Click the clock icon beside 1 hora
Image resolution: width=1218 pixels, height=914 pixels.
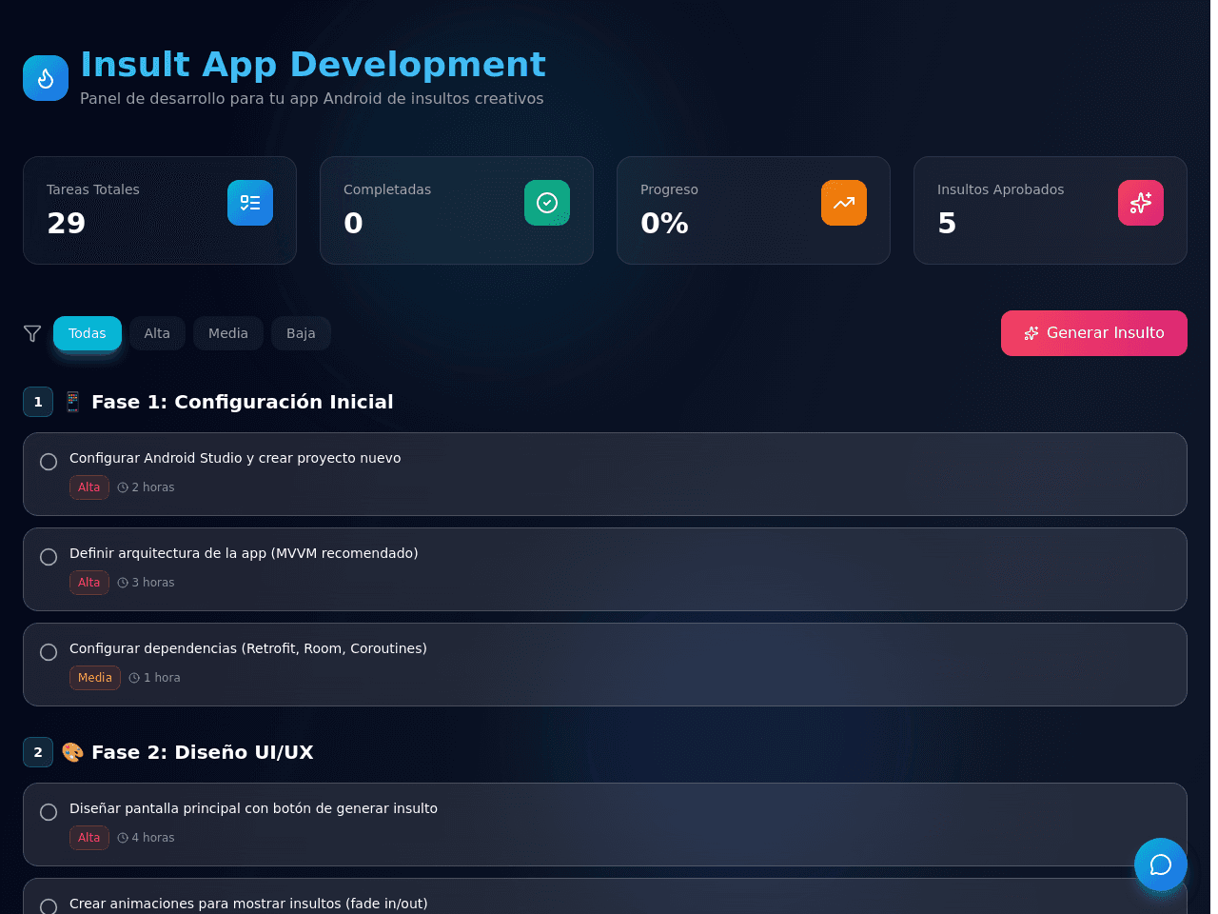point(134,678)
